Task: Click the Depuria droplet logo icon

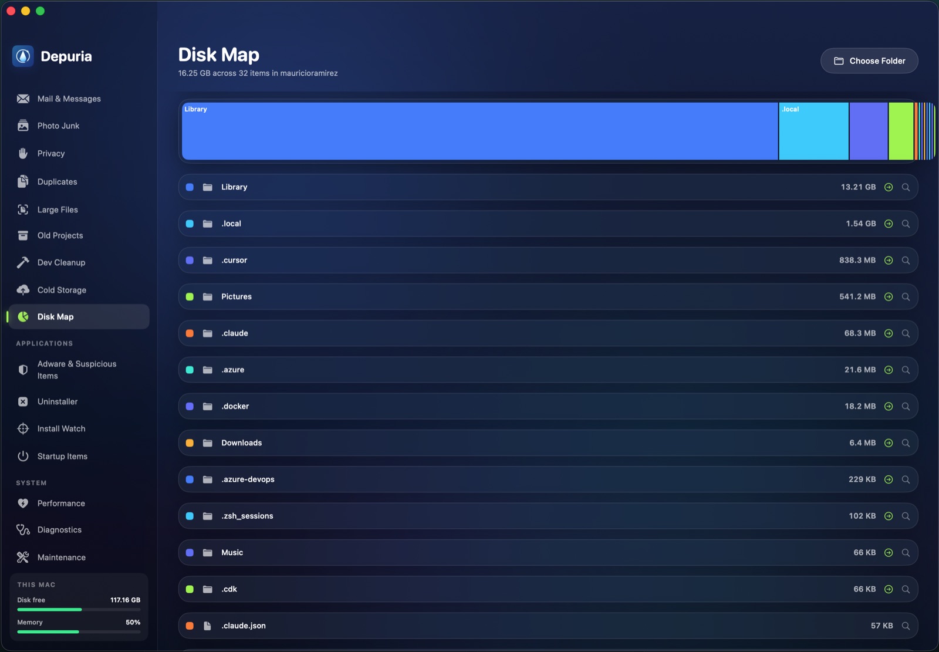Action: click(23, 56)
